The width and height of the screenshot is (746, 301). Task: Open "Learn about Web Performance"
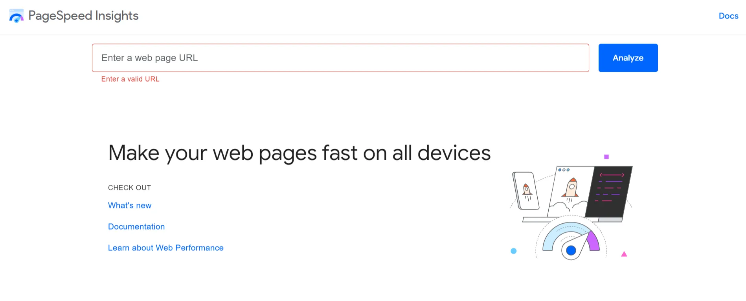(165, 248)
